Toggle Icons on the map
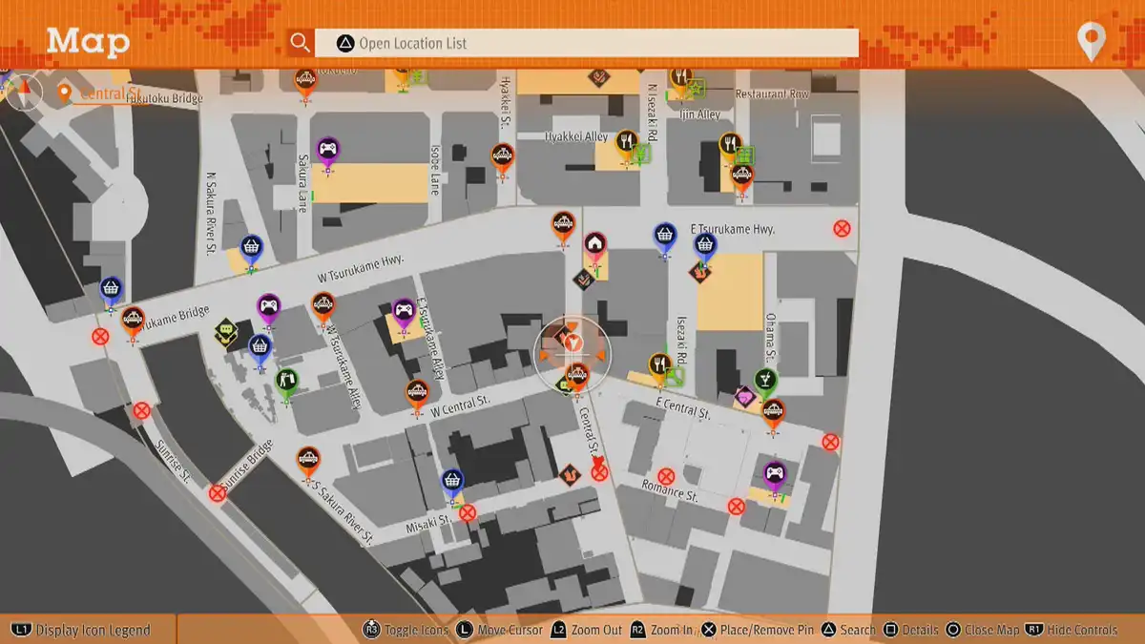Image resolution: width=1145 pixels, height=644 pixels. point(406,630)
